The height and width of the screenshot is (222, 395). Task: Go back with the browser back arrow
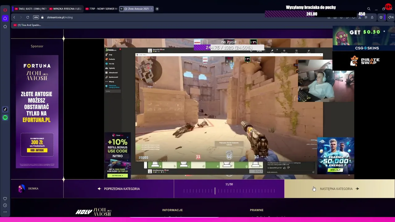pos(14,17)
